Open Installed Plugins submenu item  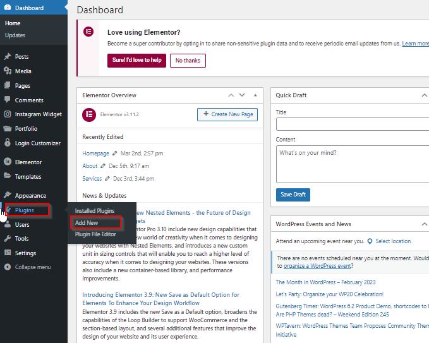[95, 211]
